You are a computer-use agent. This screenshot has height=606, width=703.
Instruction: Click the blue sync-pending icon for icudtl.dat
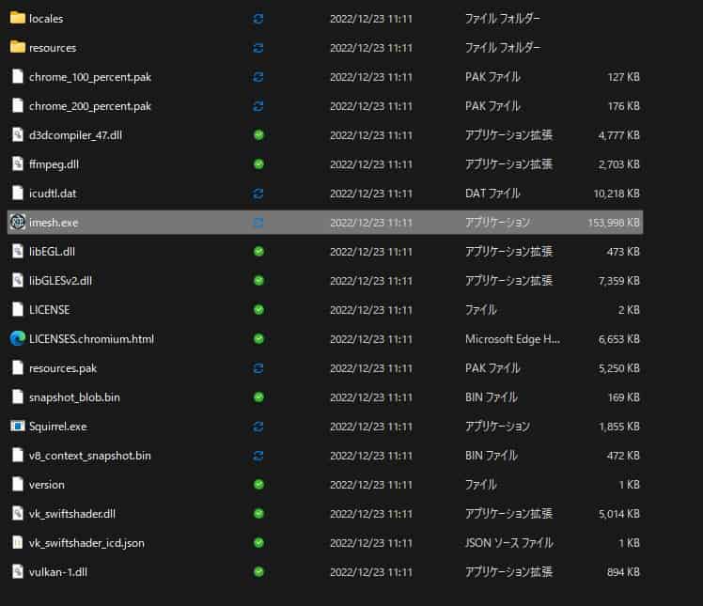(258, 194)
